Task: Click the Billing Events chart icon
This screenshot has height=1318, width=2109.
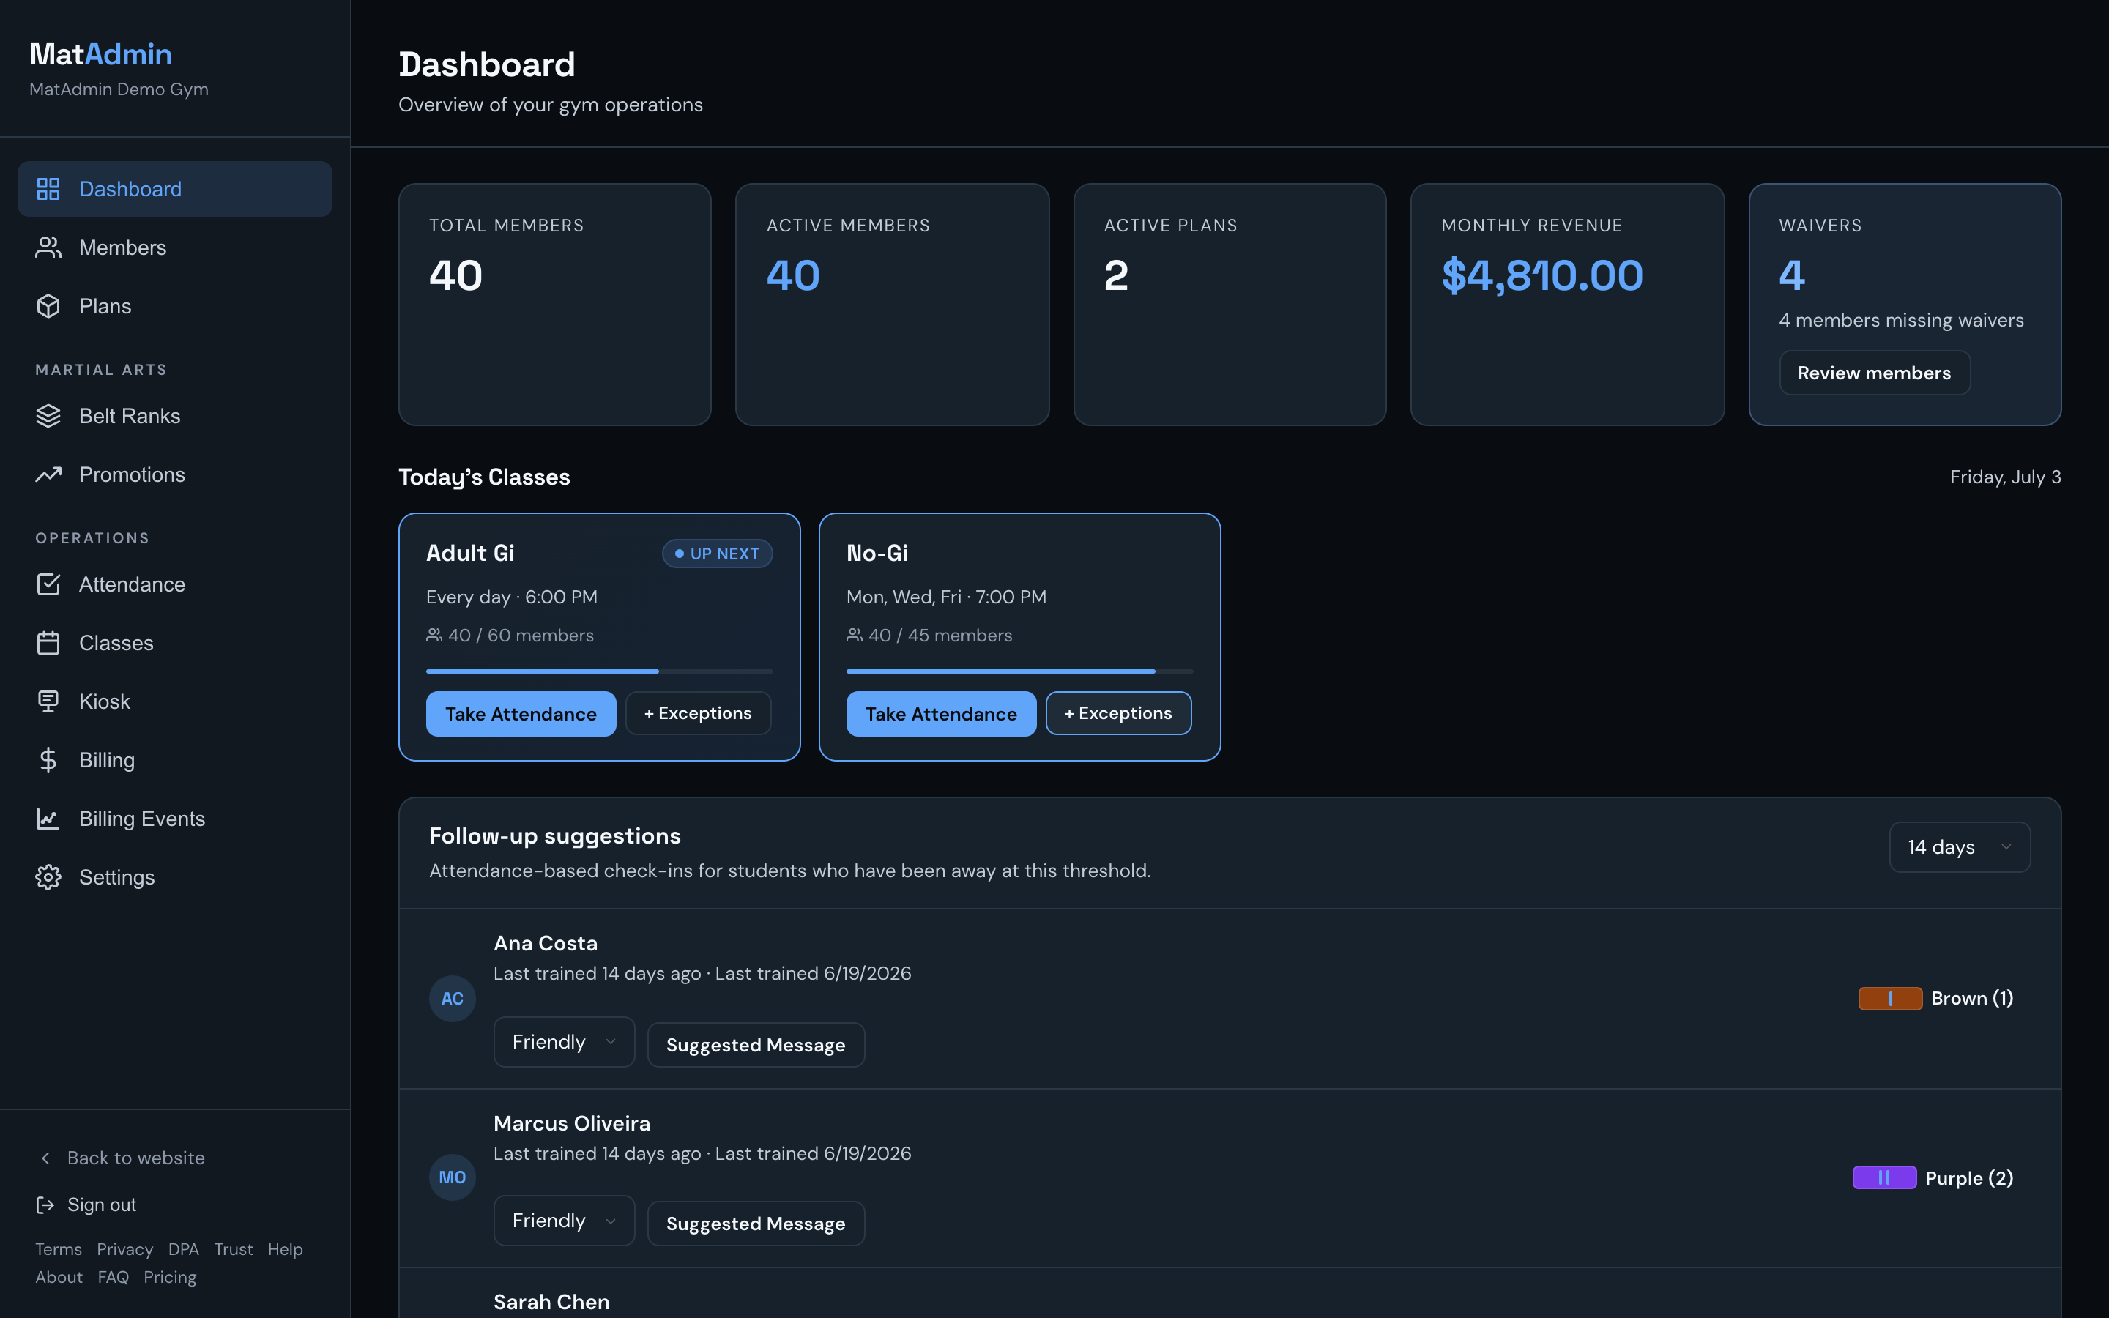Action: 48,819
